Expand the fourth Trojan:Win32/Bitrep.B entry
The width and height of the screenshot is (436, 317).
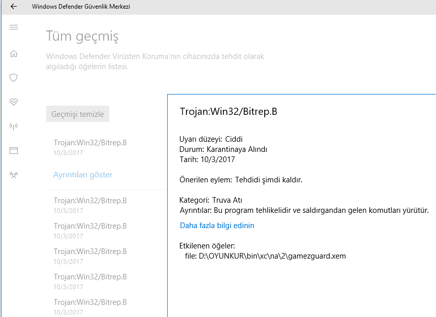(90, 256)
